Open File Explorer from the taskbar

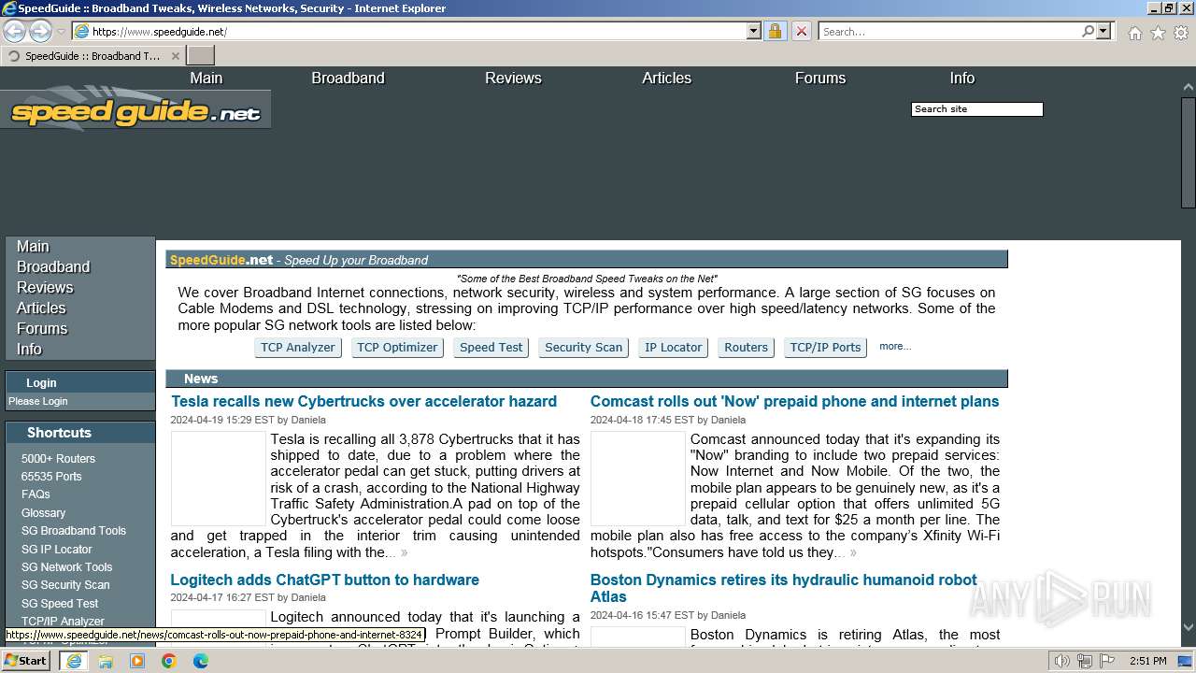(x=106, y=661)
